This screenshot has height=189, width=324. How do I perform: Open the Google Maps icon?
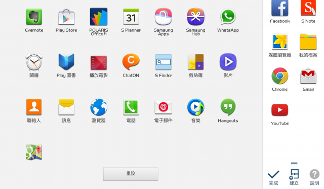(34, 152)
